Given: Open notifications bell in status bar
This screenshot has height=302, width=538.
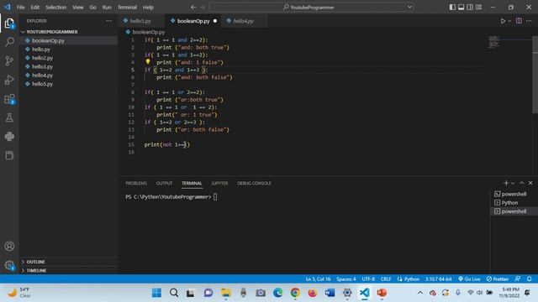Looking at the screenshot, I should pos(530,279).
